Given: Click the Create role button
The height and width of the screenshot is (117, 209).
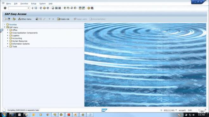Looking at the screenshot, I should point(63,19).
